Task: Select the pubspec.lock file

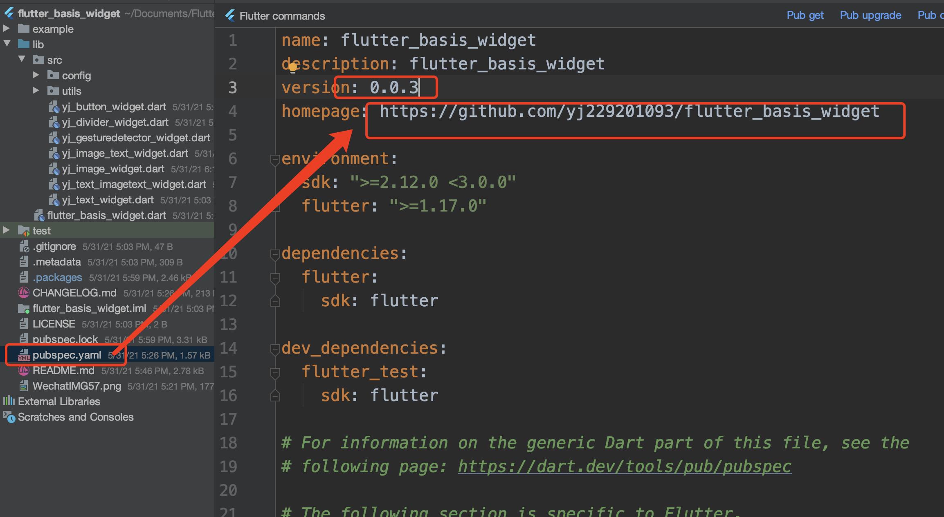Action: pos(65,340)
